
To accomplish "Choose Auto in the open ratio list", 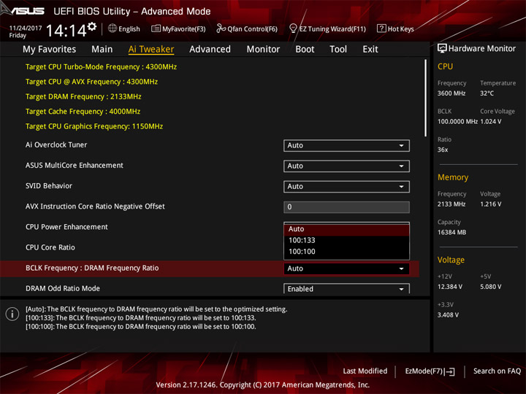I will click(346, 229).
